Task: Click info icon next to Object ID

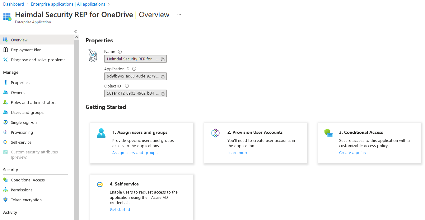Action: point(127,86)
